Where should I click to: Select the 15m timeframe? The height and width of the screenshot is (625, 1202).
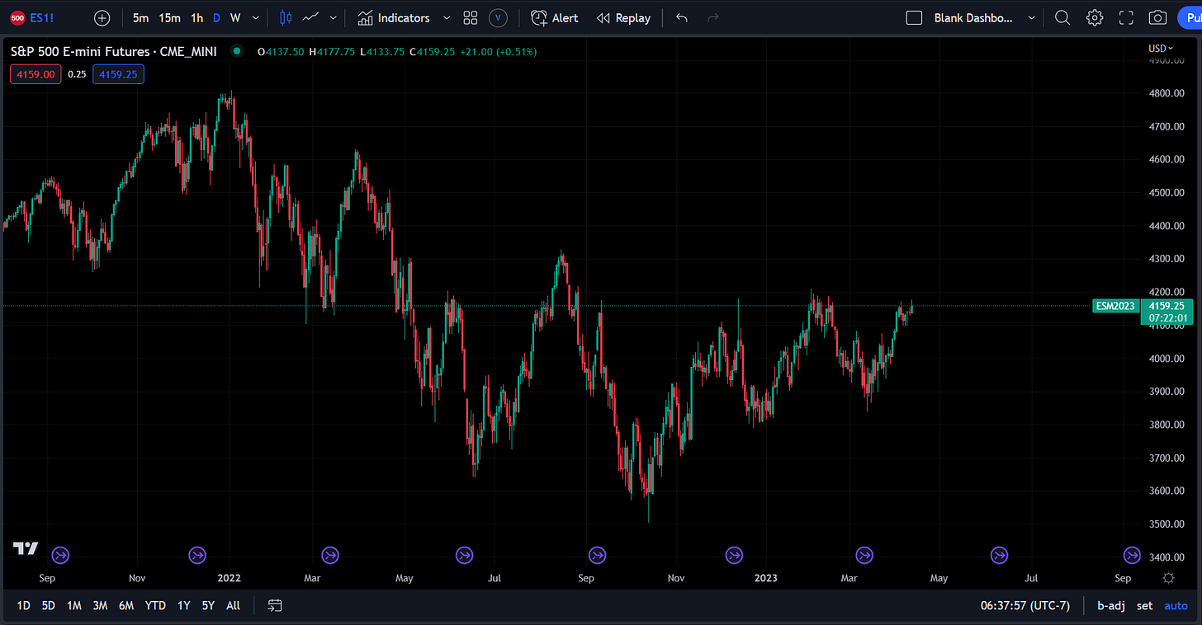[169, 17]
